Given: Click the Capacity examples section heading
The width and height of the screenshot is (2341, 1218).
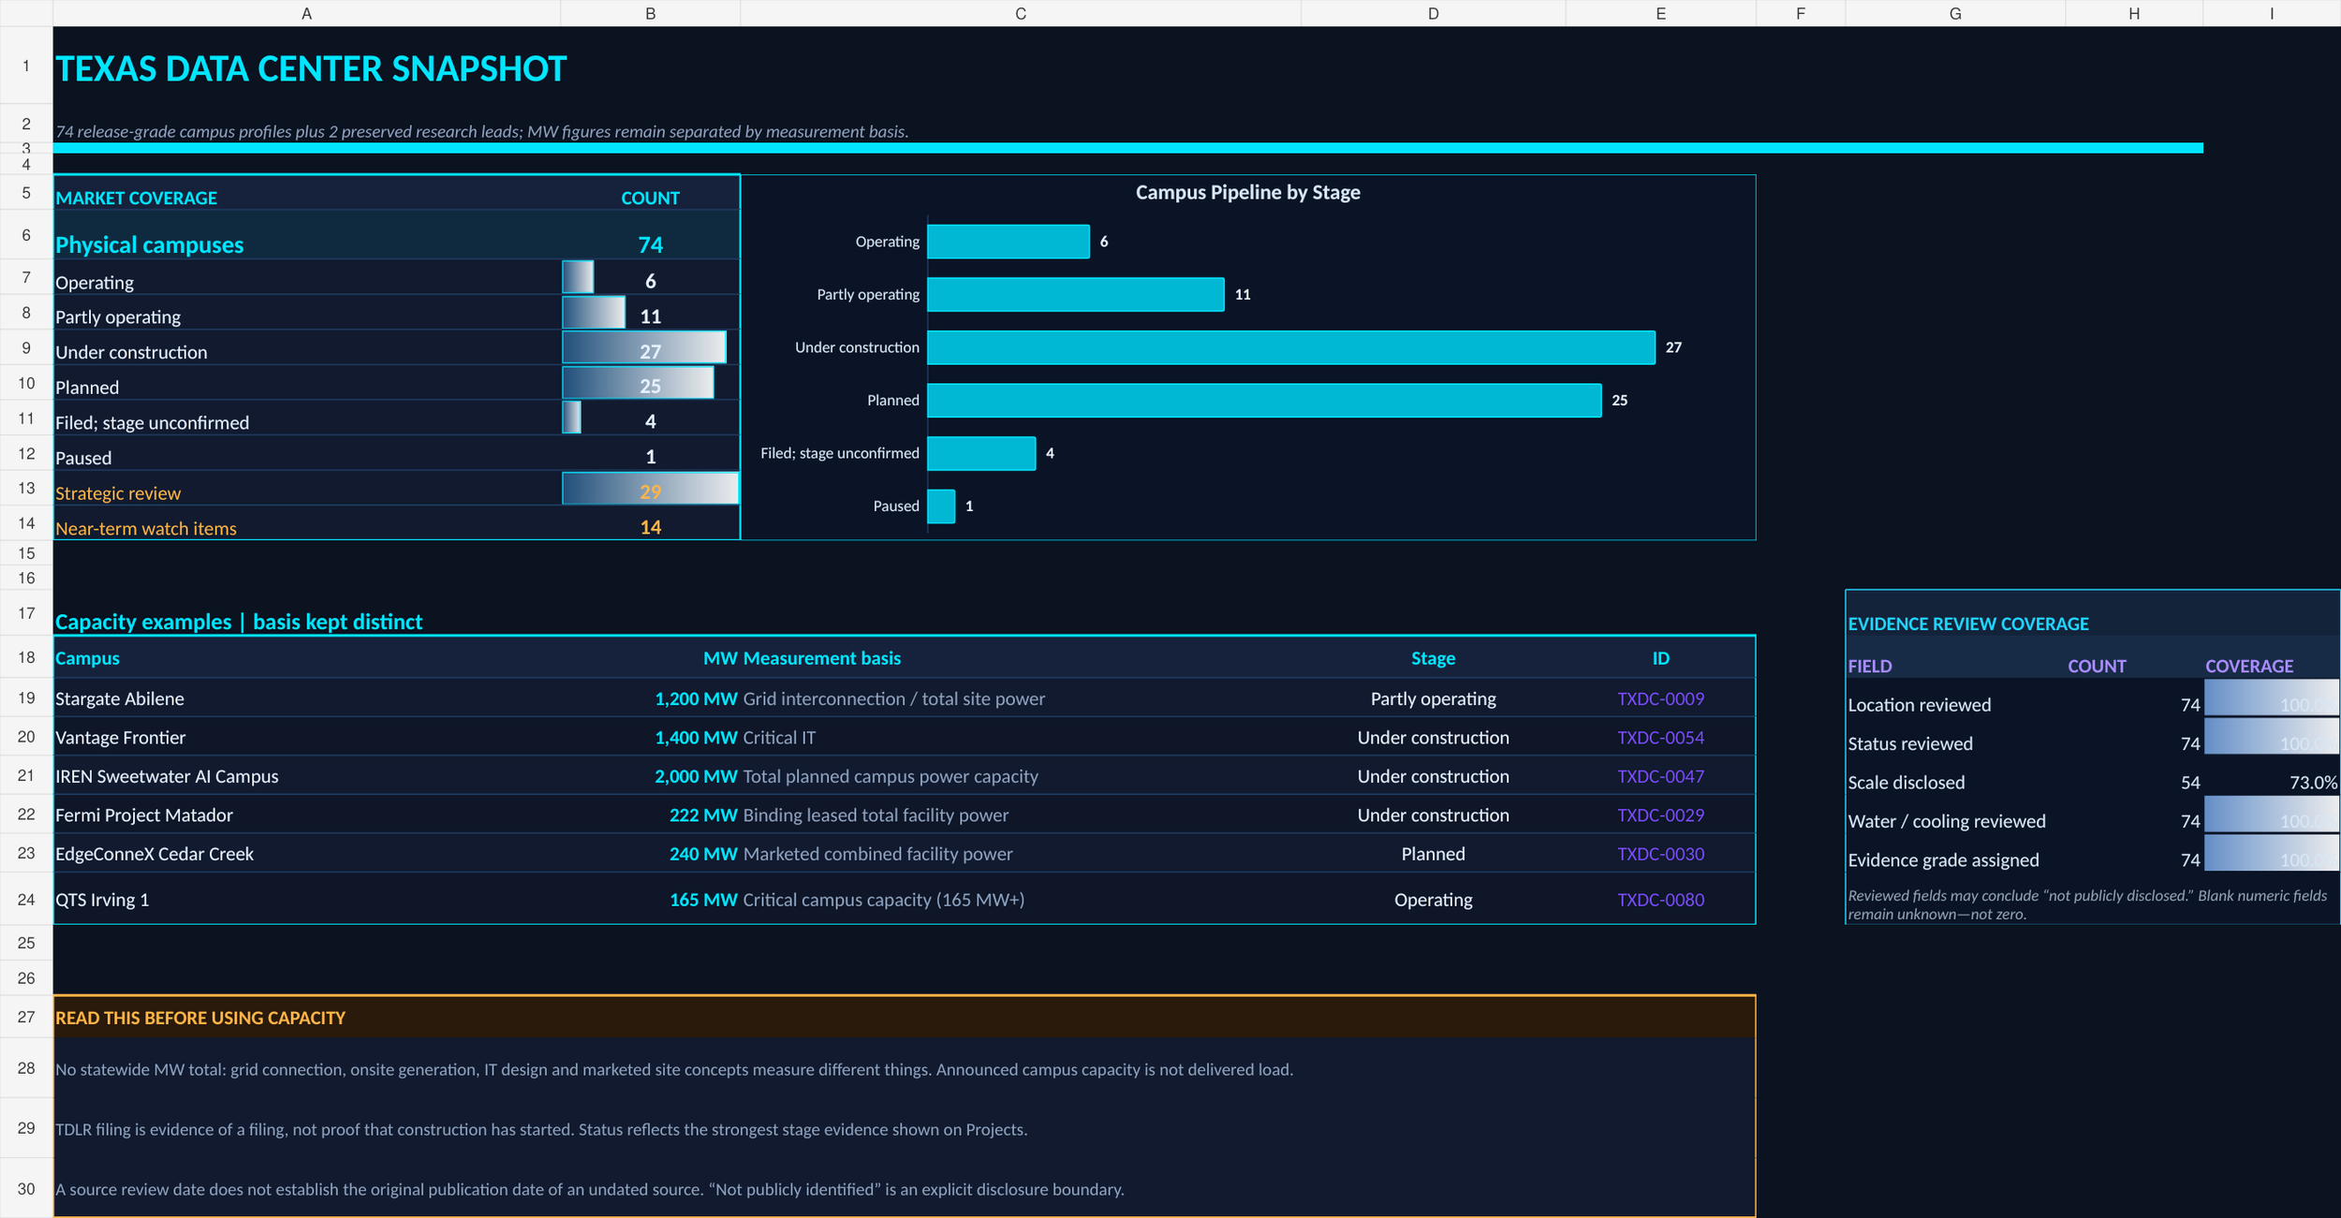Looking at the screenshot, I should pyautogui.click(x=239, y=622).
